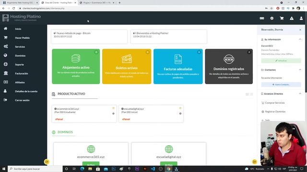Viewport: 307px width, 172px height.
Task: Open Microsoft Edge from the taskbar
Action: pyautogui.click(x=82, y=169)
